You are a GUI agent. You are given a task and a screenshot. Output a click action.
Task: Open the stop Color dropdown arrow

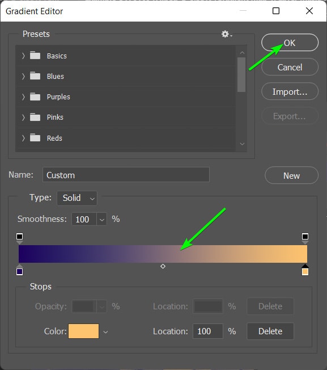[105, 332]
